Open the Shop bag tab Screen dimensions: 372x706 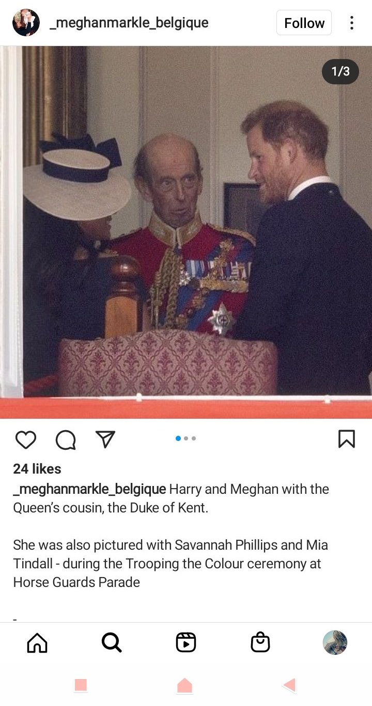click(x=260, y=642)
